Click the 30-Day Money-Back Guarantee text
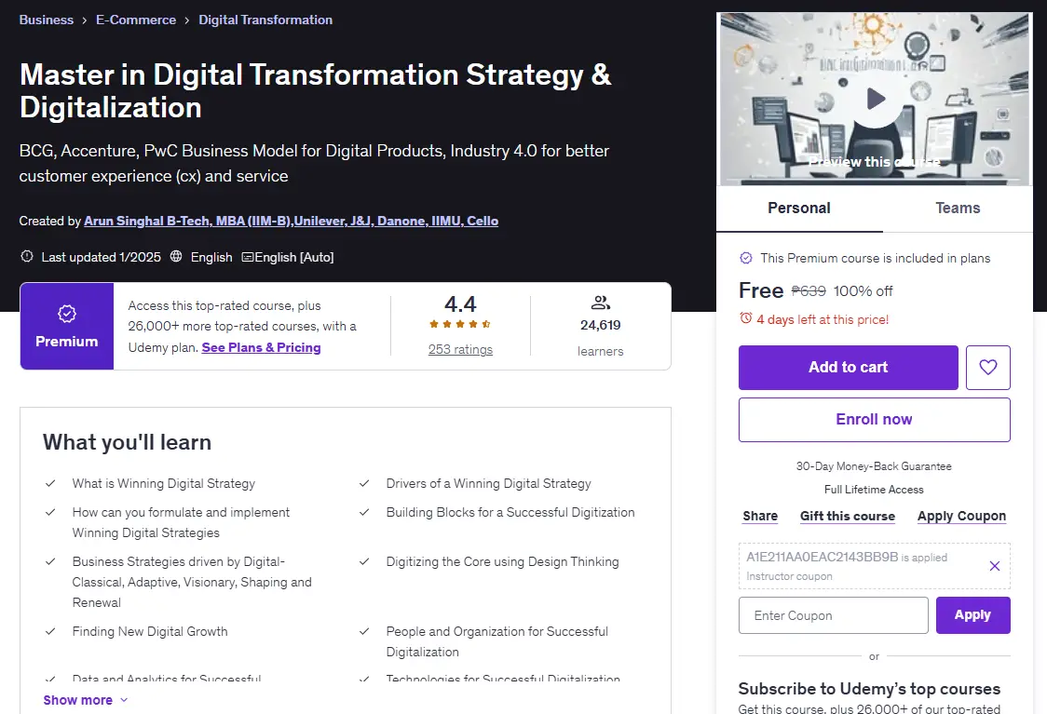This screenshot has height=714, width=1047. pyautogui.click(x=874, y=466)
